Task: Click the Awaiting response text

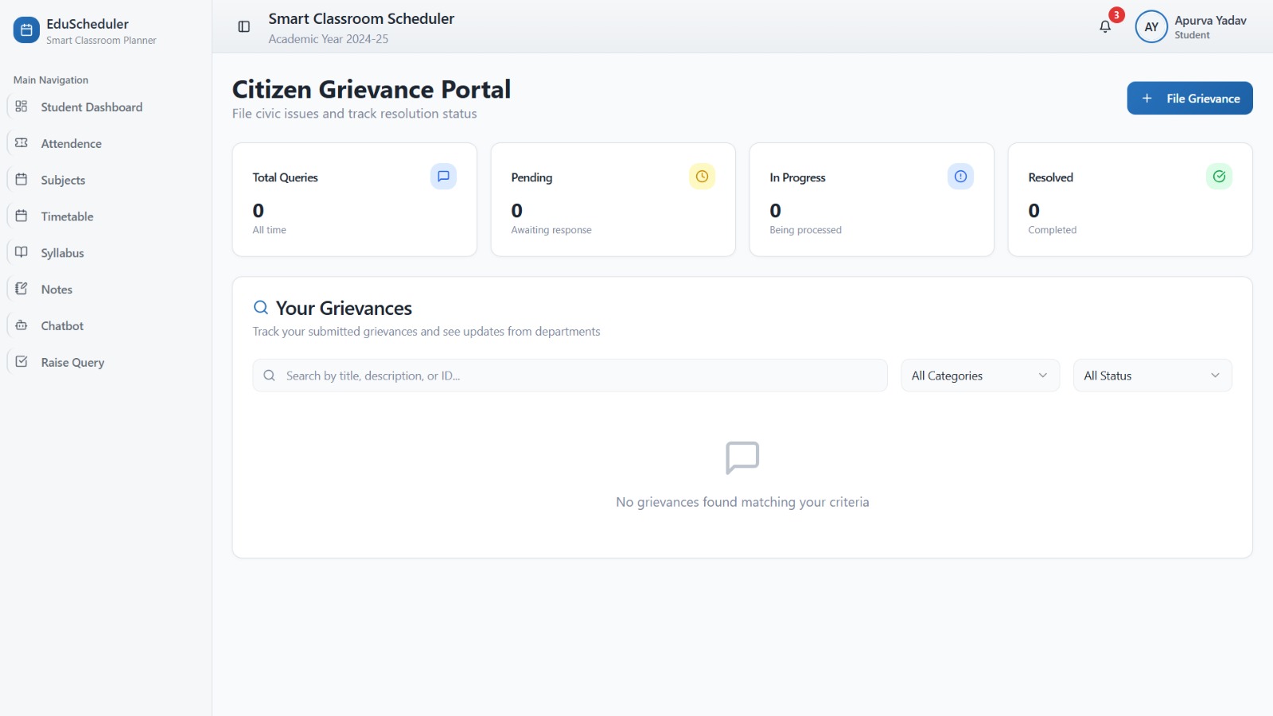Action: click(x=551, y=230)
